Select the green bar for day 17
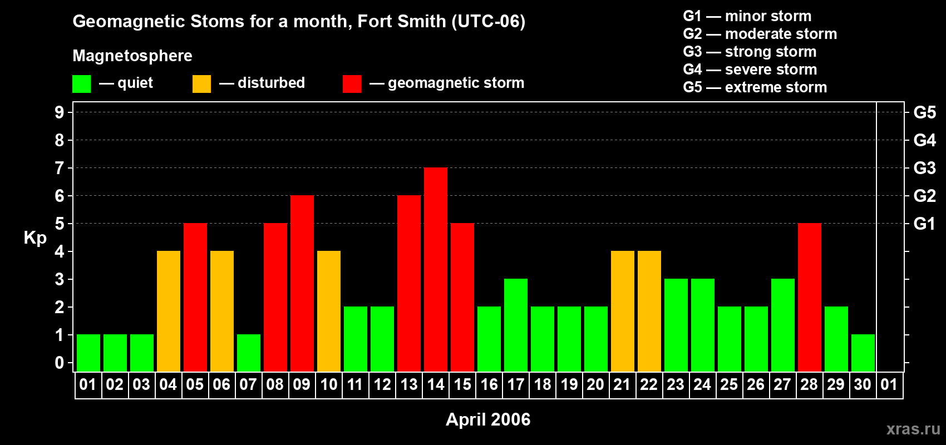Image resolution: width=946 pixels, height=445 pixels. [x=516, y=325]
